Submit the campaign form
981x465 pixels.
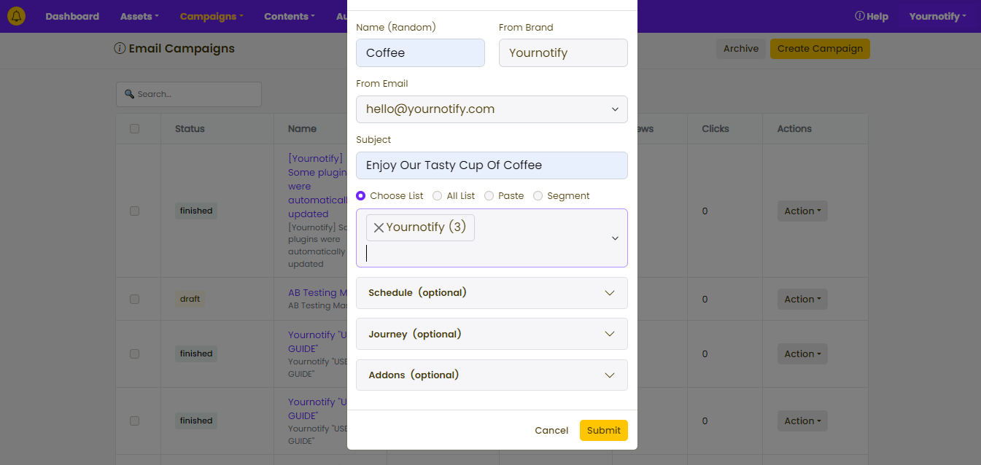click(604, 431)
